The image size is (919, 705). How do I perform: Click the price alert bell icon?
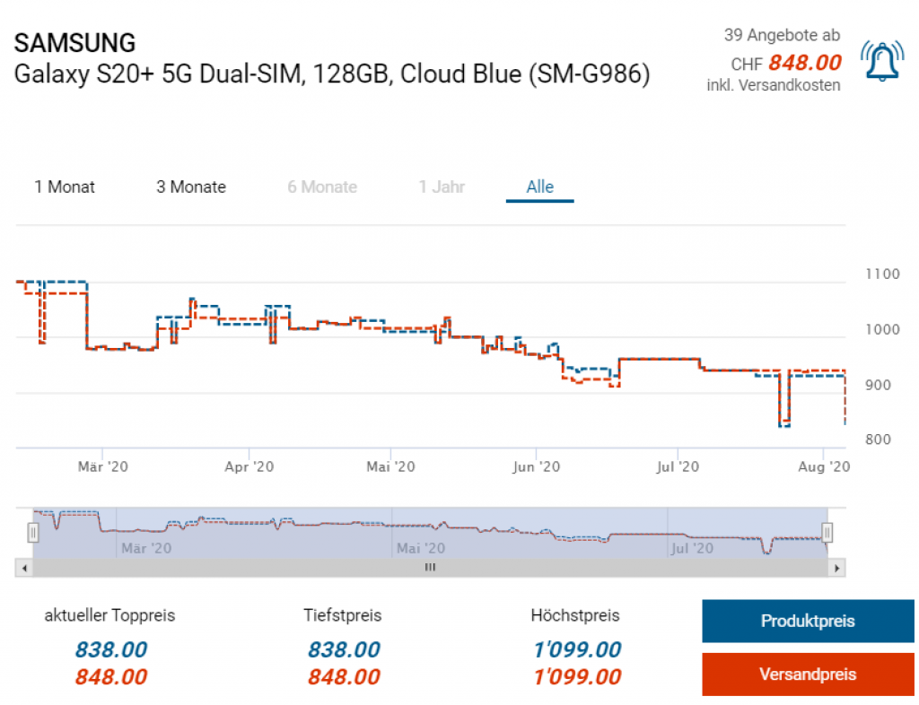tap(883, 61)
